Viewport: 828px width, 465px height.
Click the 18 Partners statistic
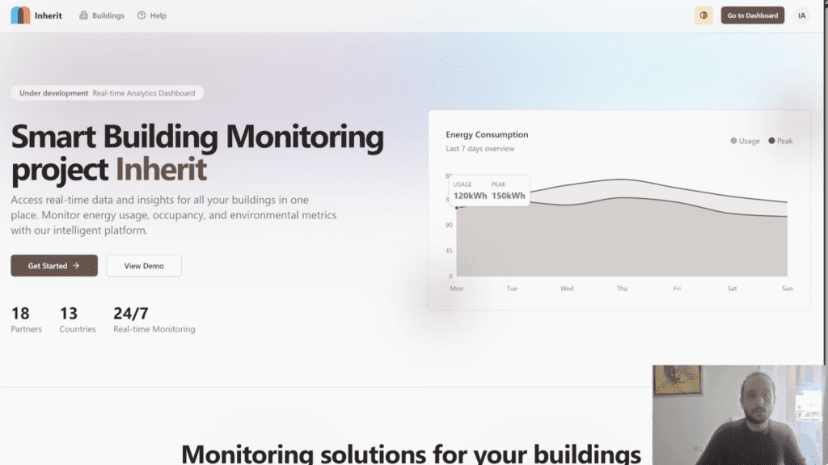(x=26, y=319)
